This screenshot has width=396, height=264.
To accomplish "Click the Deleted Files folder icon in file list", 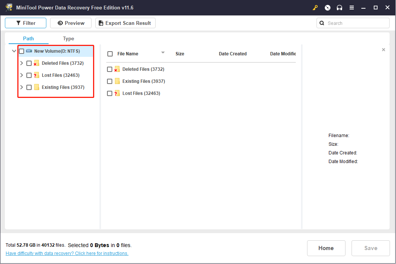I will (x=117, y=69).
